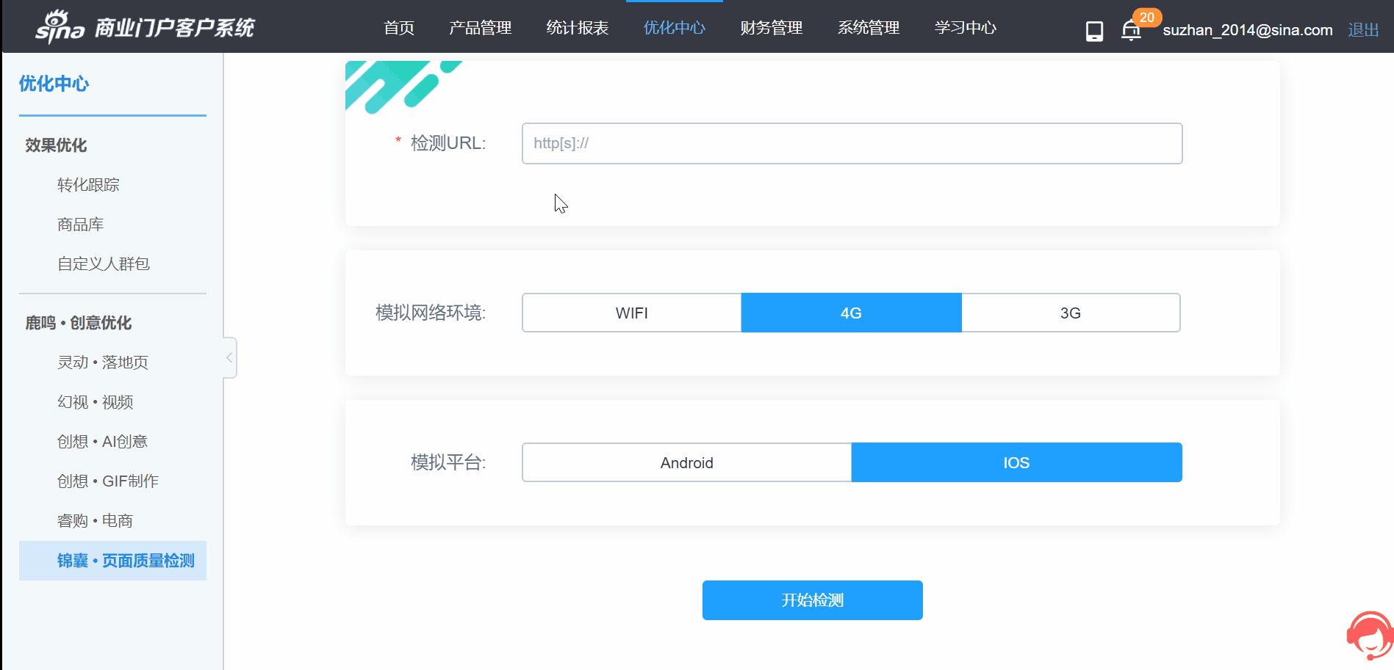Image resolution: width=1394 pixels, height=670 pixels.
Task: Select 4G network environment
Action: pyautogui.click(x=851, y=313)
